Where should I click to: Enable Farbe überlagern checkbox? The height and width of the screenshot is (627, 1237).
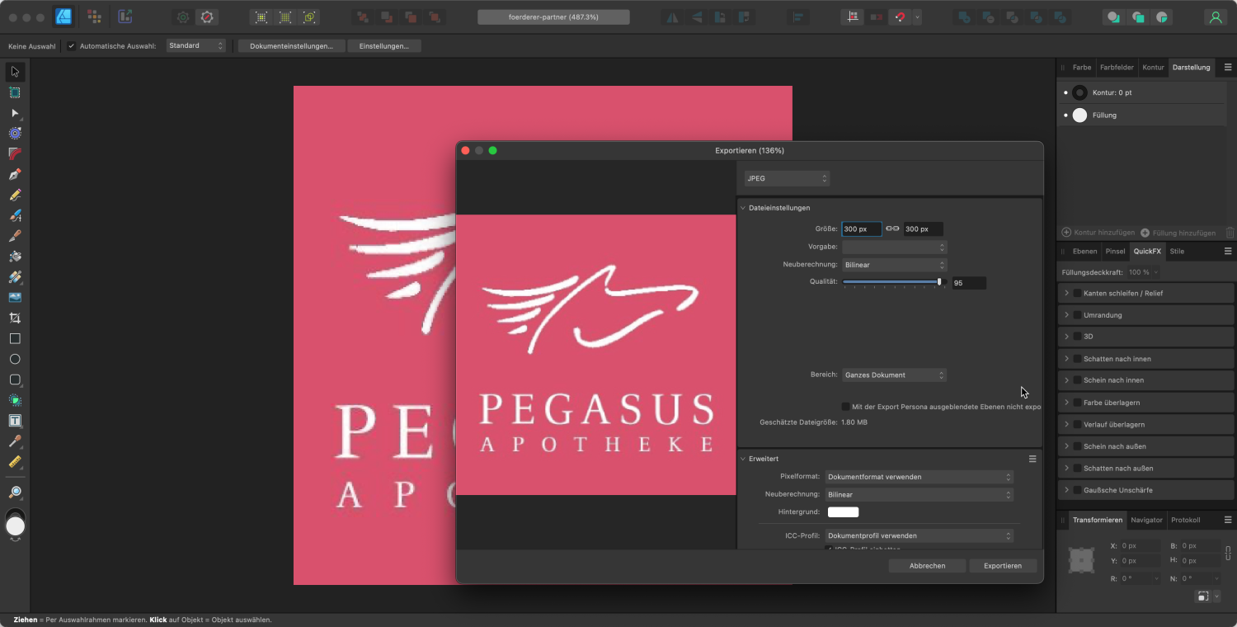click(1077, 403)
